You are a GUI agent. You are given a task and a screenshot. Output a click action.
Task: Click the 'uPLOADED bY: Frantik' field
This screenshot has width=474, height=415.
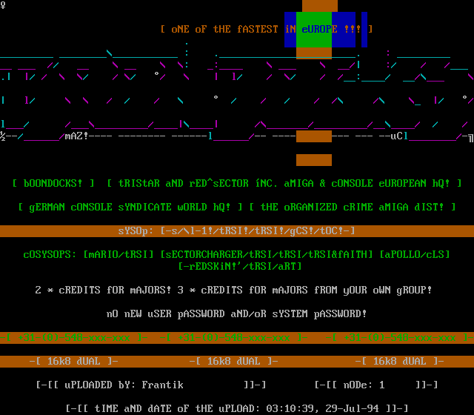(x=151, y=385)
